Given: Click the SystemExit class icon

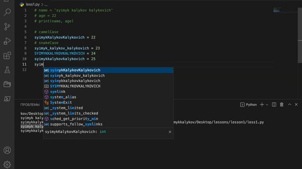Looking at the screenshot, I should pyautogui.click(x=46, y=102).
